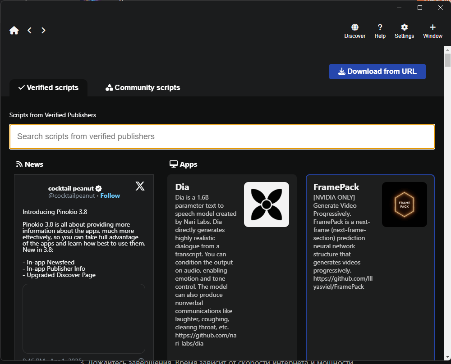The width and height of the screenshot is (451, 364).
Task: Minimize the Pinokio window
Action: pos(399,8)
